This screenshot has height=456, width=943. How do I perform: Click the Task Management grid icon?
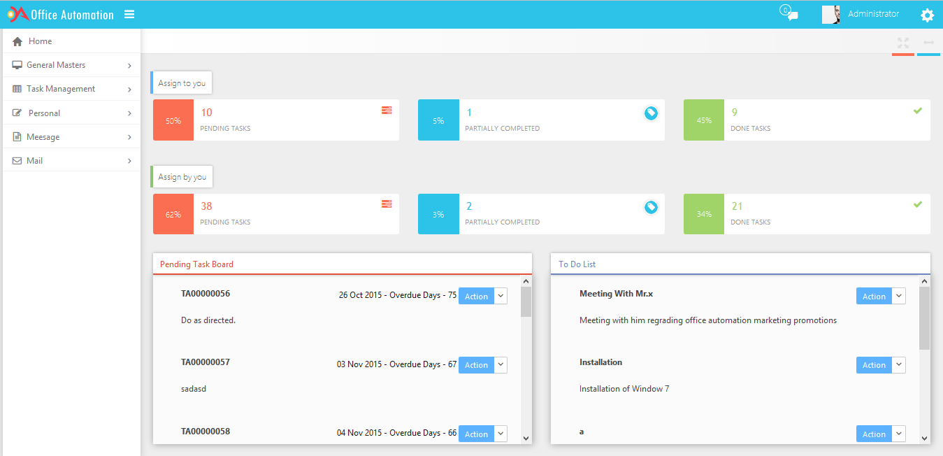[x=17, y=89]
